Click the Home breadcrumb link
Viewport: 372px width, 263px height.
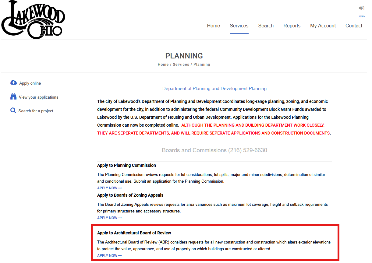point(163,65)
